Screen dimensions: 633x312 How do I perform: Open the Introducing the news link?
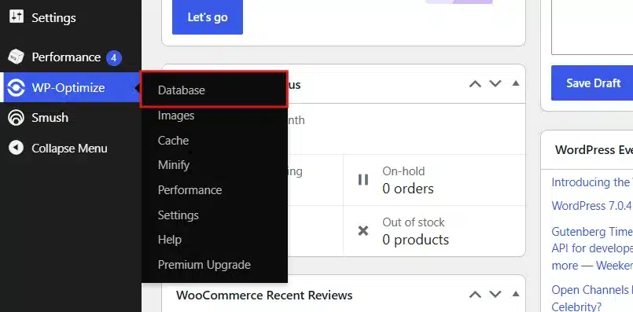click(x=592, y=182)
